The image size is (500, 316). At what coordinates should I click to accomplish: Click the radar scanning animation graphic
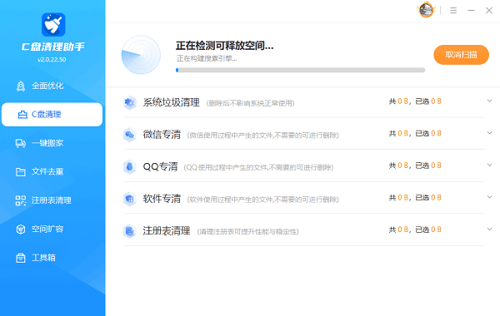[x=141, y=55]
